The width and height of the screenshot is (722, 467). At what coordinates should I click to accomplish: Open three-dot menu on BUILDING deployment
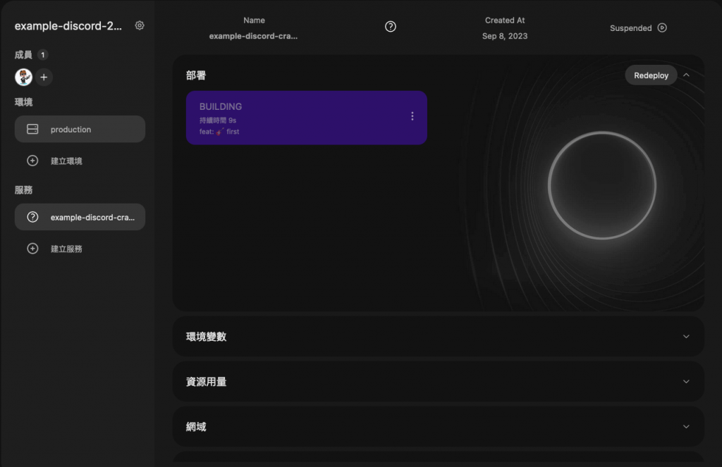pyautogui.click(x=412, y=116)
